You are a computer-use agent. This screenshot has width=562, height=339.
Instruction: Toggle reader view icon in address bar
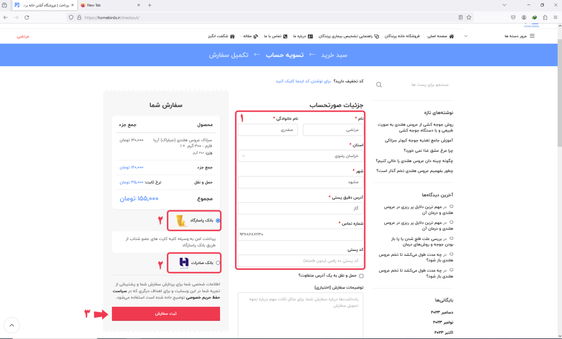(x=460, y=17)
